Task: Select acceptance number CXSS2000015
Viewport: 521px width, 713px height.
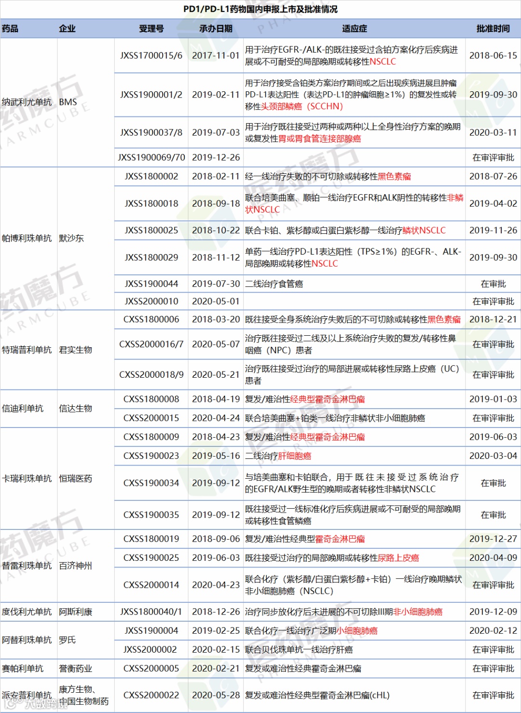Action: (x=151, y=418)
